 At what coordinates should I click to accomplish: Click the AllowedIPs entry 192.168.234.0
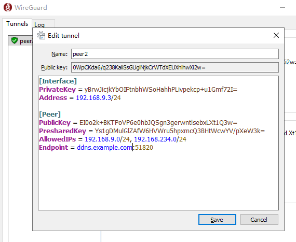(x=155, y=139)
